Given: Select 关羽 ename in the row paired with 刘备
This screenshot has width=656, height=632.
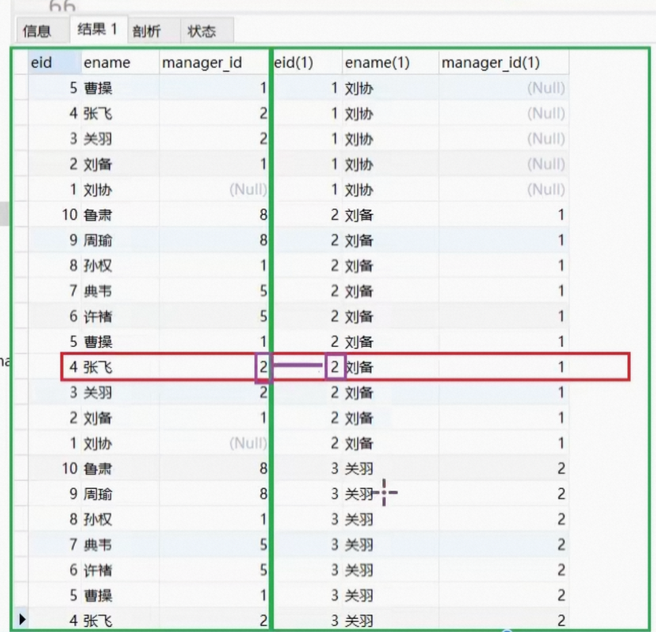Looking at the screenshot, I should pos(98,392).
